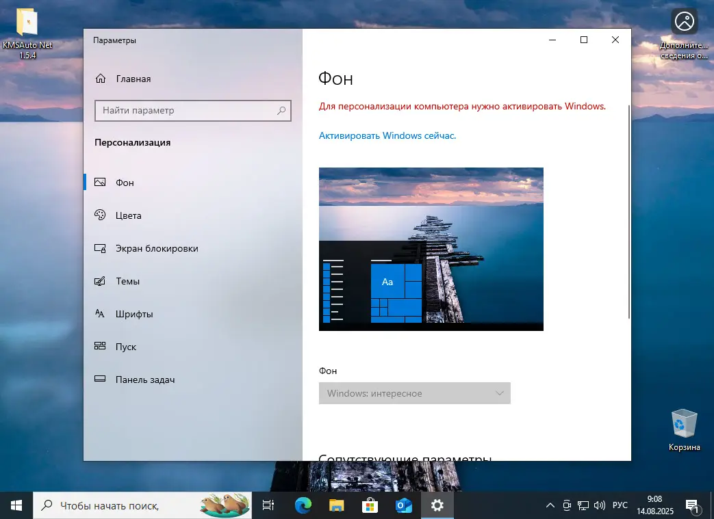This screenshot has height=519, width=714.
Task: Expand the hidden tray icons chevron
Action: point(550,505)
